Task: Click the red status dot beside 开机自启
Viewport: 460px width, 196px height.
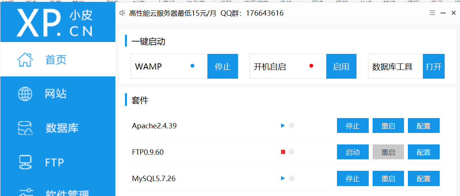Action: [311, 66]
